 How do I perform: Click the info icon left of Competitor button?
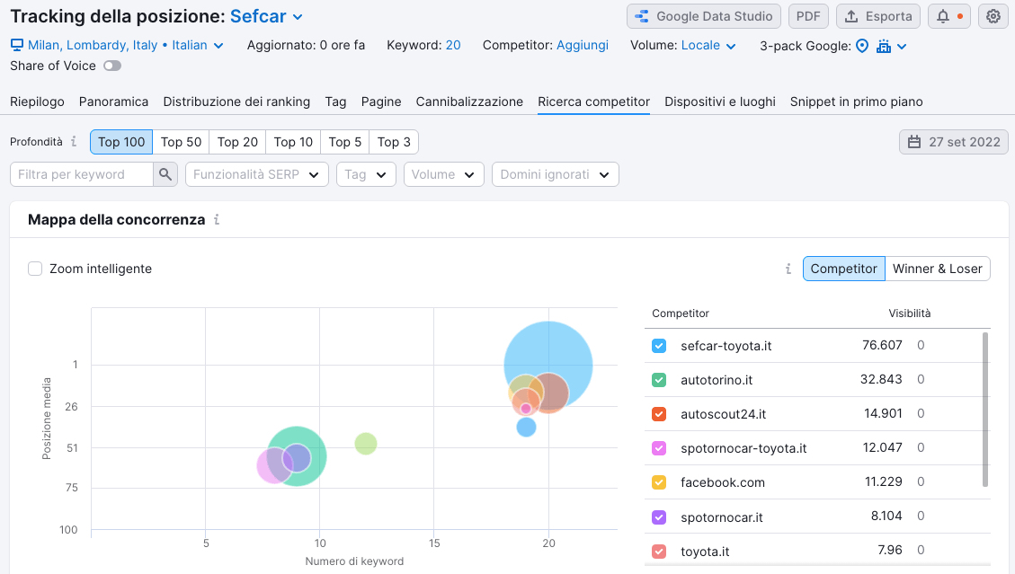788,269
